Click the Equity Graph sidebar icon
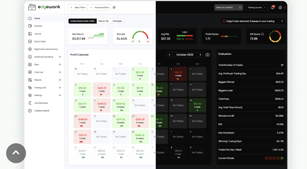 tap(30, 41)
